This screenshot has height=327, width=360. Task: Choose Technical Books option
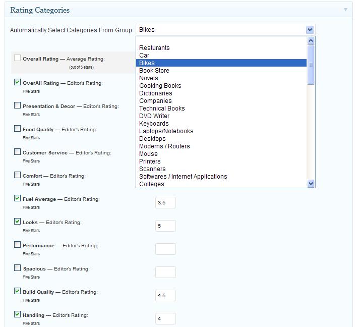pyautogui.click(x=221, y=108)
